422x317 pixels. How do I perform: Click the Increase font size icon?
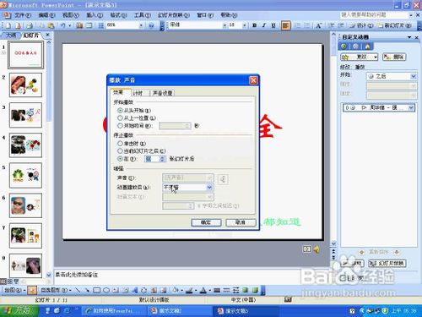(x=318, y=25)
